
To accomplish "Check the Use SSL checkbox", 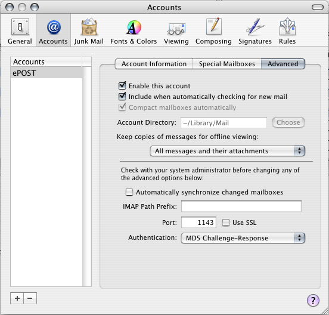I will point(226,223).
